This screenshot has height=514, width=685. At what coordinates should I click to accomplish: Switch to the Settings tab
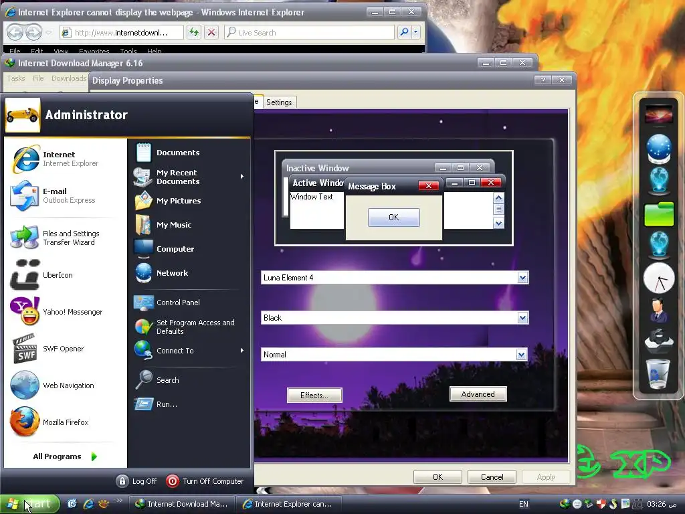(279, 102)
